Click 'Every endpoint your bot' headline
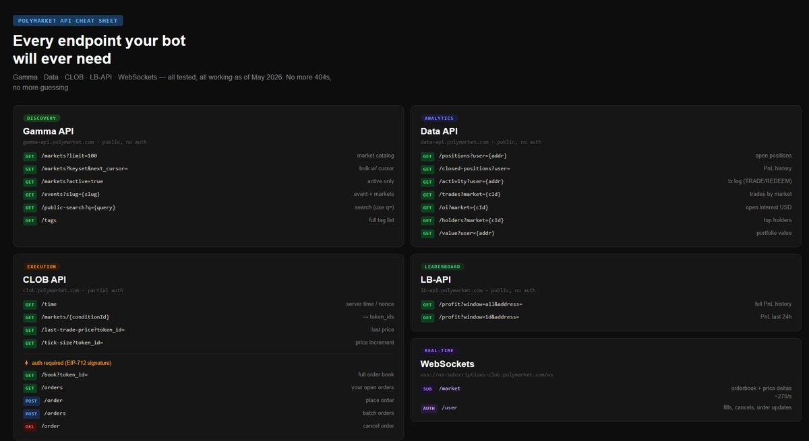Image resolution: width=809 pixels, height=441 pixels. (x=99, y=41)
